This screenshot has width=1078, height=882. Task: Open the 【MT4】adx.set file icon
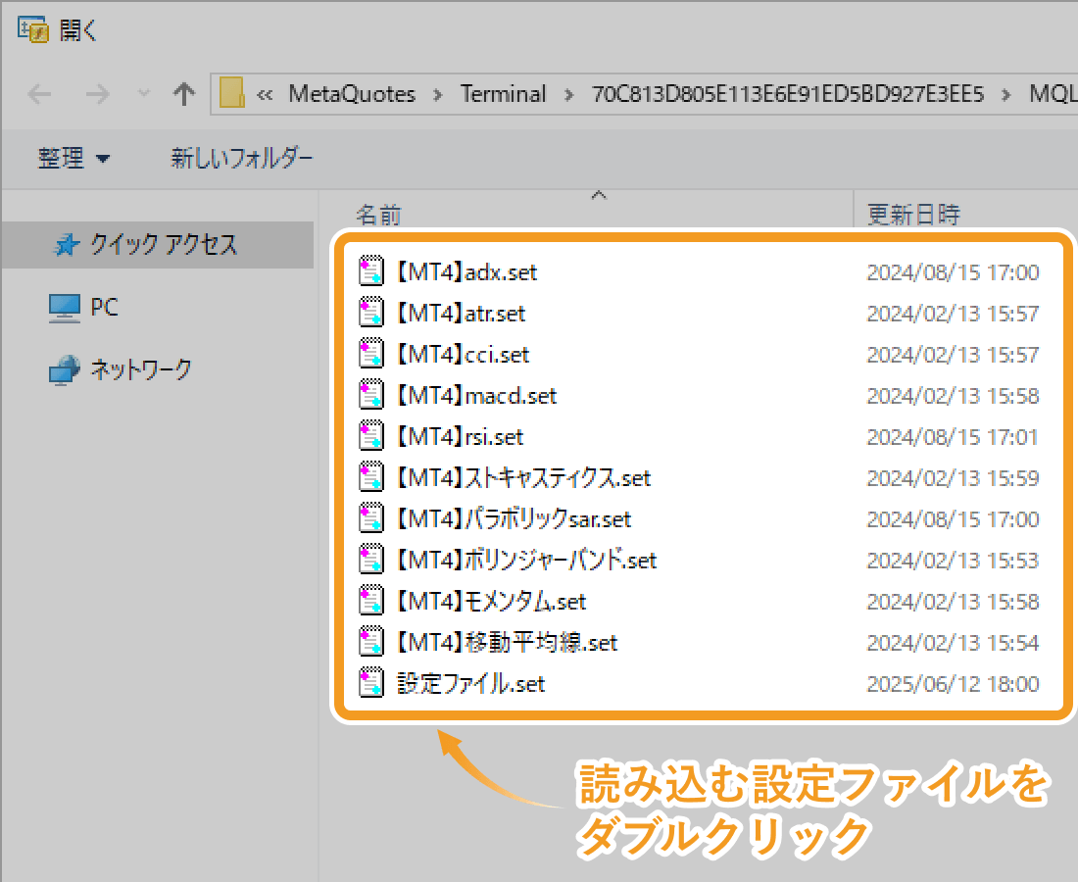(372, 271)
